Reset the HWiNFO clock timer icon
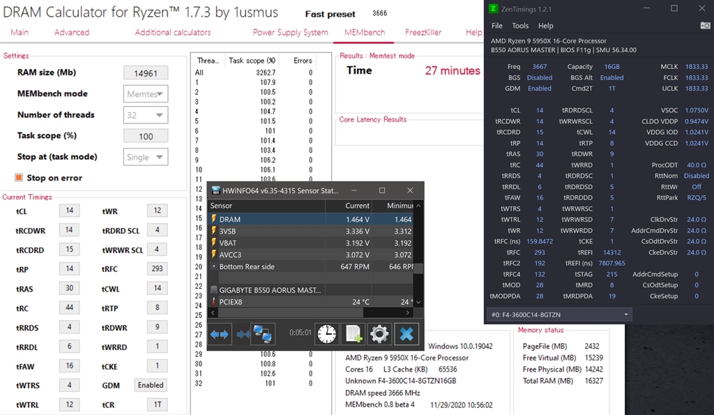Image resolution: width=714 pixels, height=415 pixels. pos(326,334)
